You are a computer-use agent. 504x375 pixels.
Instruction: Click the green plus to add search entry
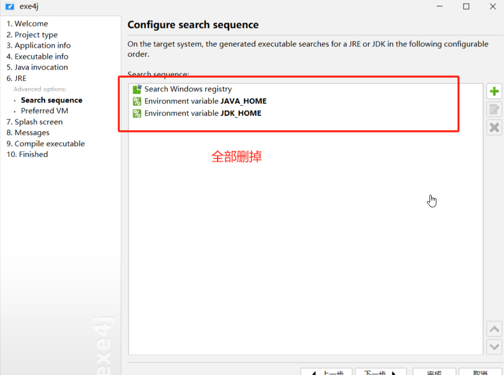point(494,91)
